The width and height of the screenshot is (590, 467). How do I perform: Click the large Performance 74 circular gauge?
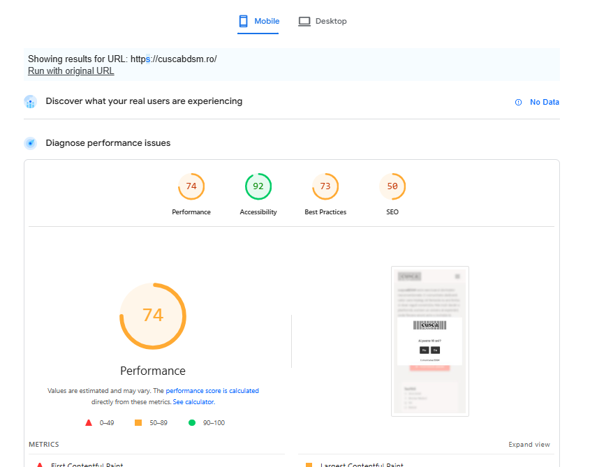[153, 316]
